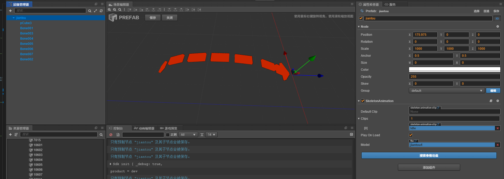Image resolution: width=504 pixels, height=179 pixels.
Task: Open SkeletonAnimation component settings gear
Action: click(x=498, y=101)
